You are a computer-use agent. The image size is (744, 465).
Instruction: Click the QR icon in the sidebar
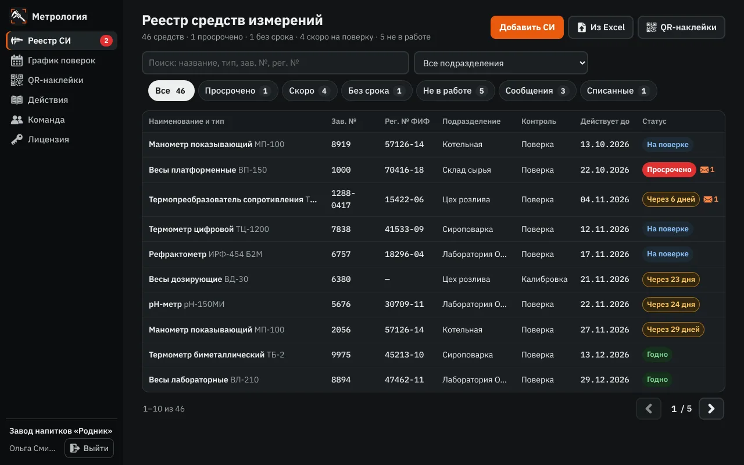17,80
